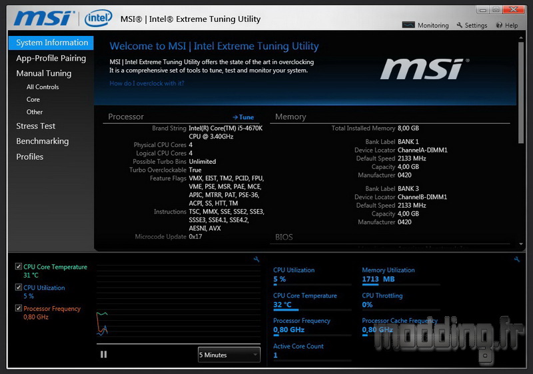
Task: Click the Processor Frequency 0,80 GHz monitor value
Action: (x=288, y=329)
